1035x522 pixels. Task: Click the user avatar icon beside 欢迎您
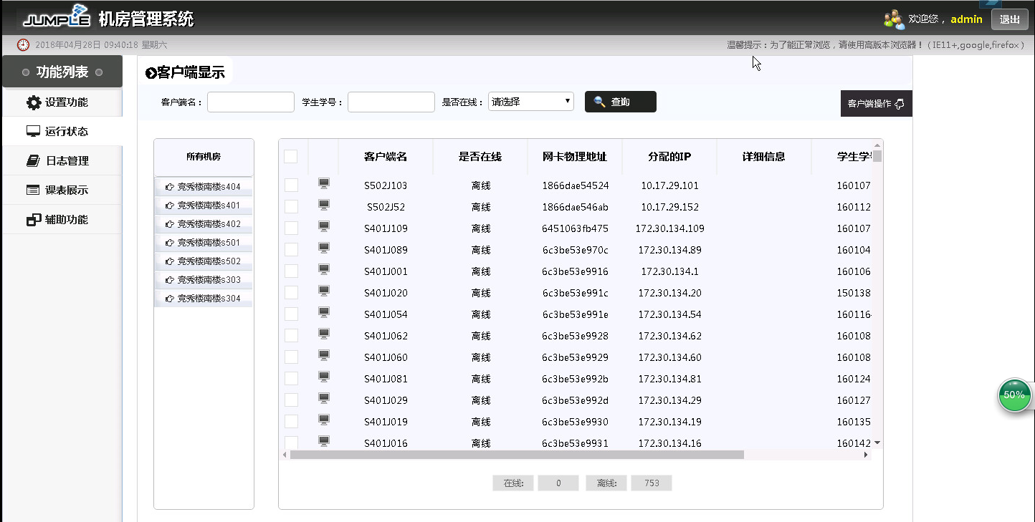(x=894, y=19)
